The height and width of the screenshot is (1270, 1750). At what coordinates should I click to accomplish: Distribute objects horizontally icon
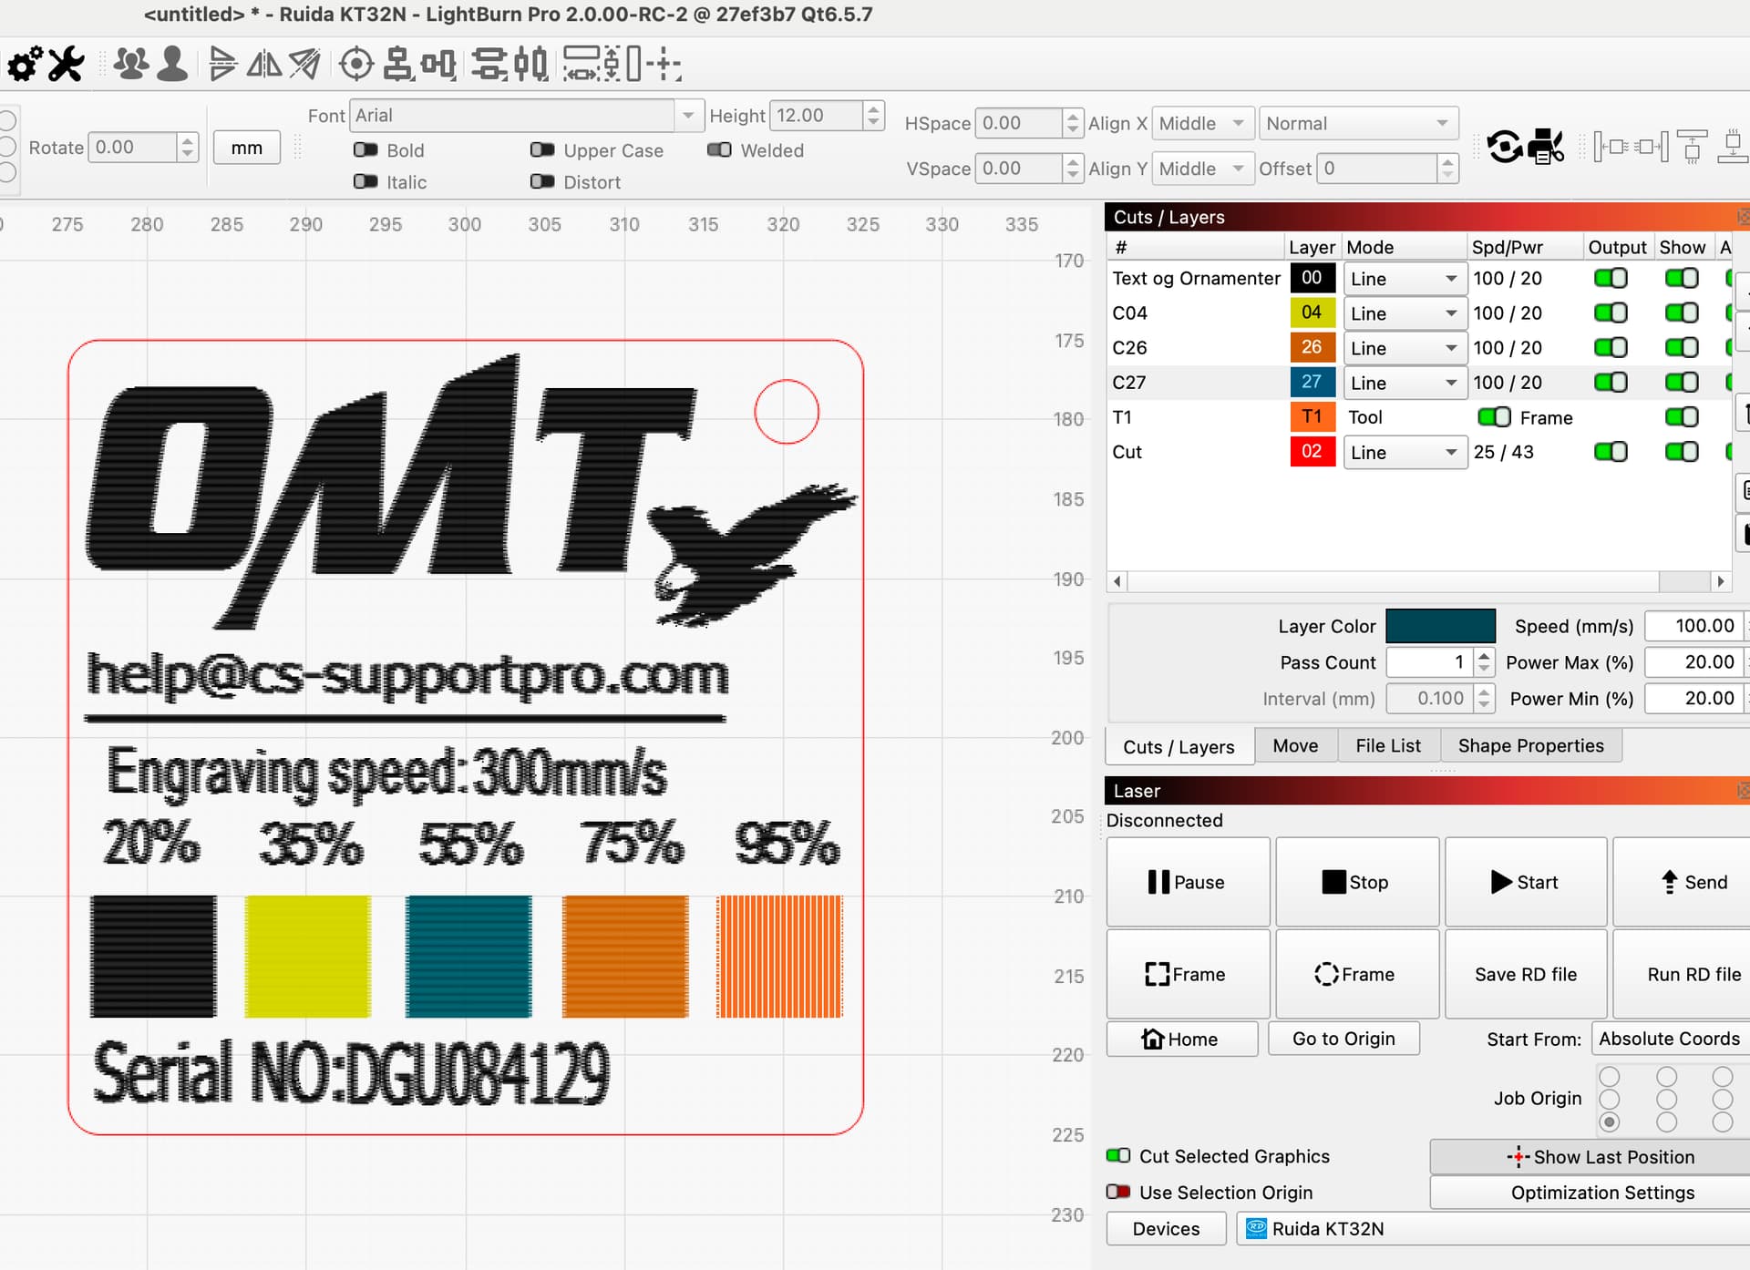click(x=530, y=64)
